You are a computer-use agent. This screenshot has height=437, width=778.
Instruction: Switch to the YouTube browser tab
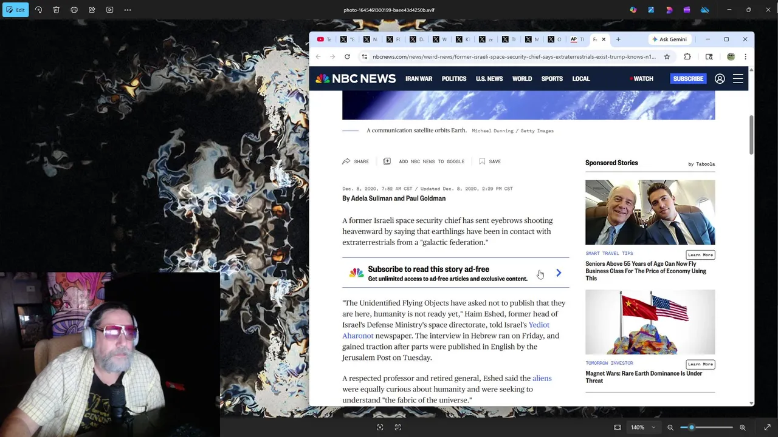[325, 39]
